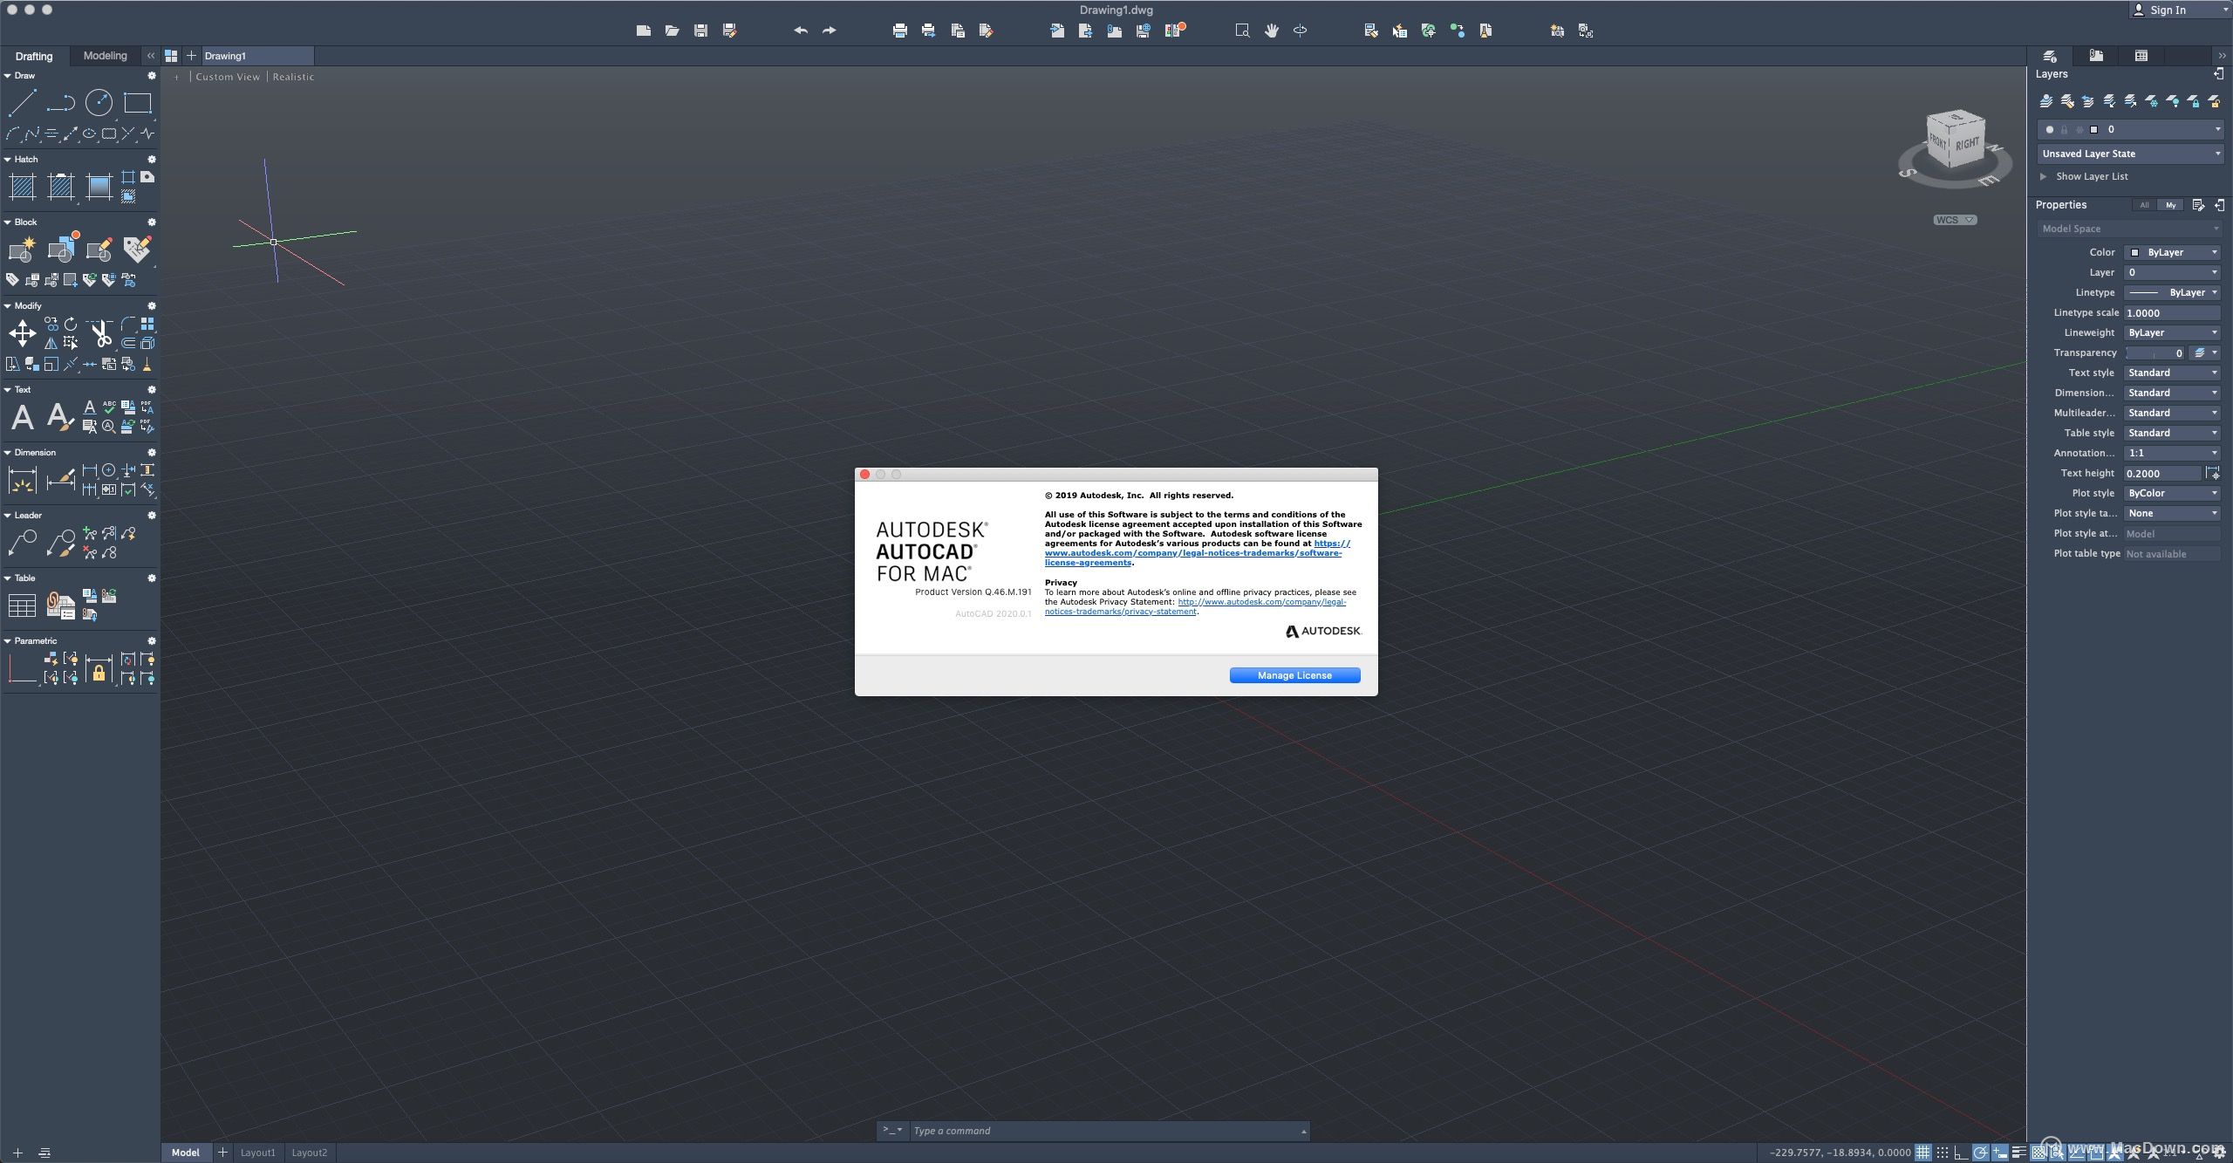Open the Color ByLayer dropdown
This screenshot has height=1163, width=2233.
pos(2172,252)
